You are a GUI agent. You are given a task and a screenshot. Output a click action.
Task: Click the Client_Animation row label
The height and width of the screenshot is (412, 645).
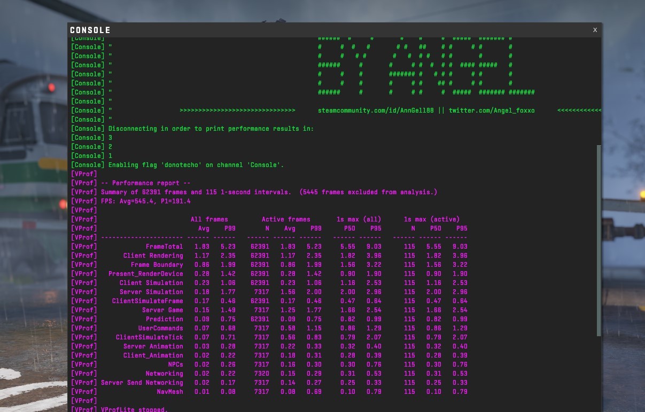[x=153, y=355]
